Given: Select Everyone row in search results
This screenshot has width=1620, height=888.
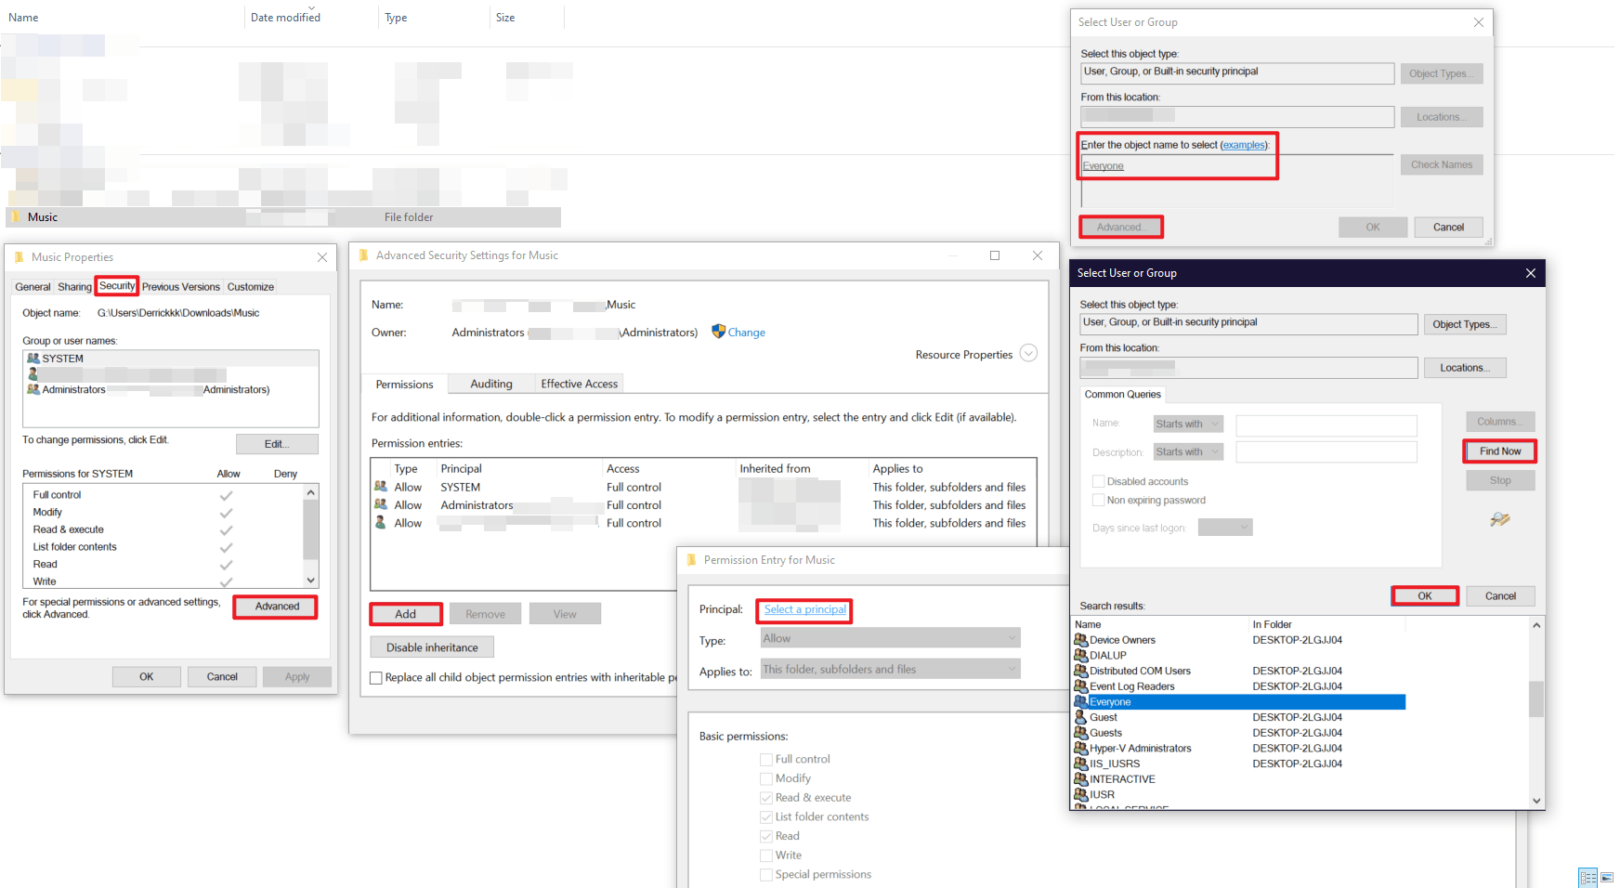Looking at the screenshot, I should tap(1239, 702).
